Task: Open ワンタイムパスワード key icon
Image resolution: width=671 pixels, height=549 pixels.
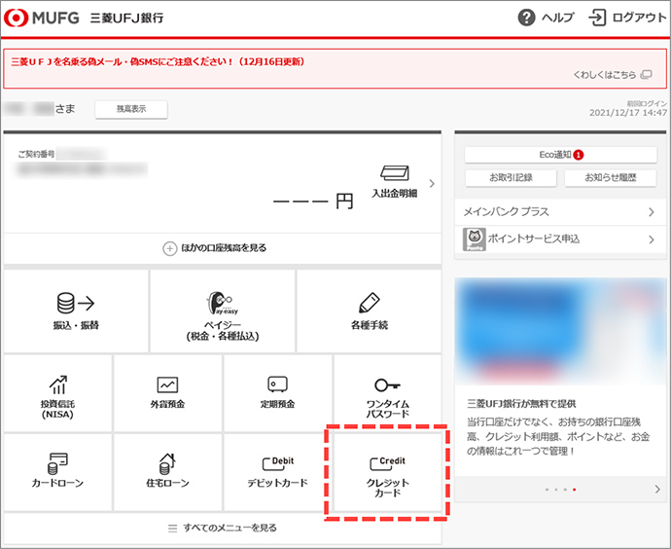Action: (x=387, y=395)
